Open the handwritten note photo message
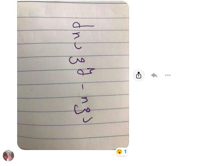The width and height of the screenshot is (208, 166). [73, 75]
